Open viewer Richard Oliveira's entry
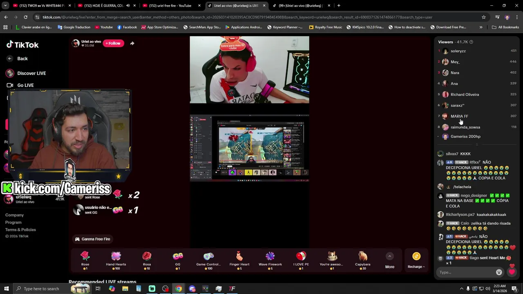 pyautogui.click(x=477, y=94)
